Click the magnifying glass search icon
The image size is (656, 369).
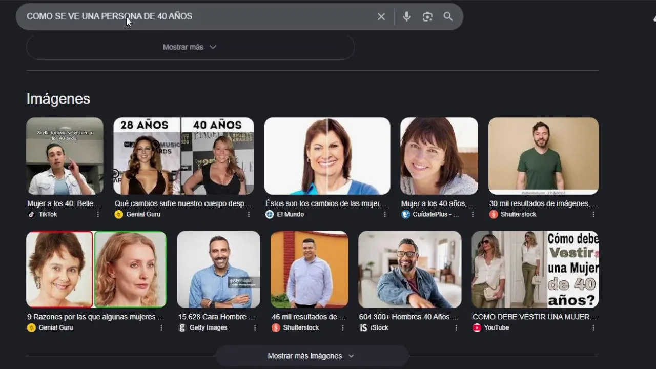(x=448, y=16)
